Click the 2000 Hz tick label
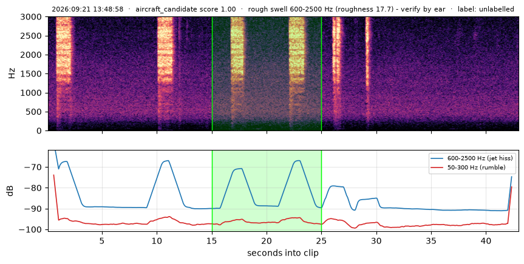This screenshot has height=264, width=524. [x=32, y=55]
